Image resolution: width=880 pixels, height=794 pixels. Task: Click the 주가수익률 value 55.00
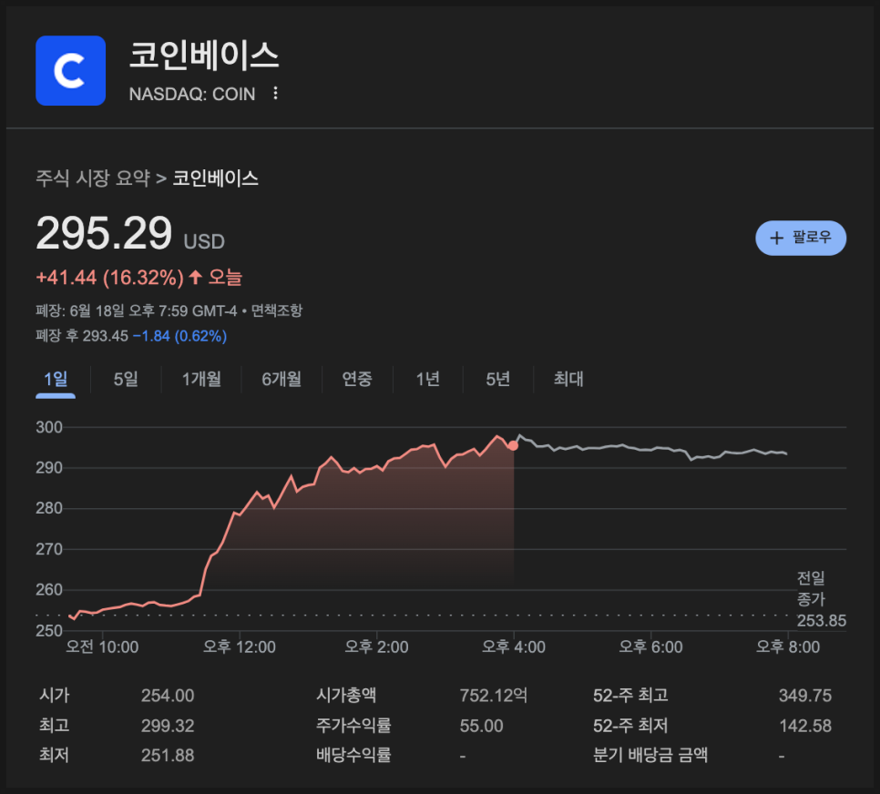482,726
